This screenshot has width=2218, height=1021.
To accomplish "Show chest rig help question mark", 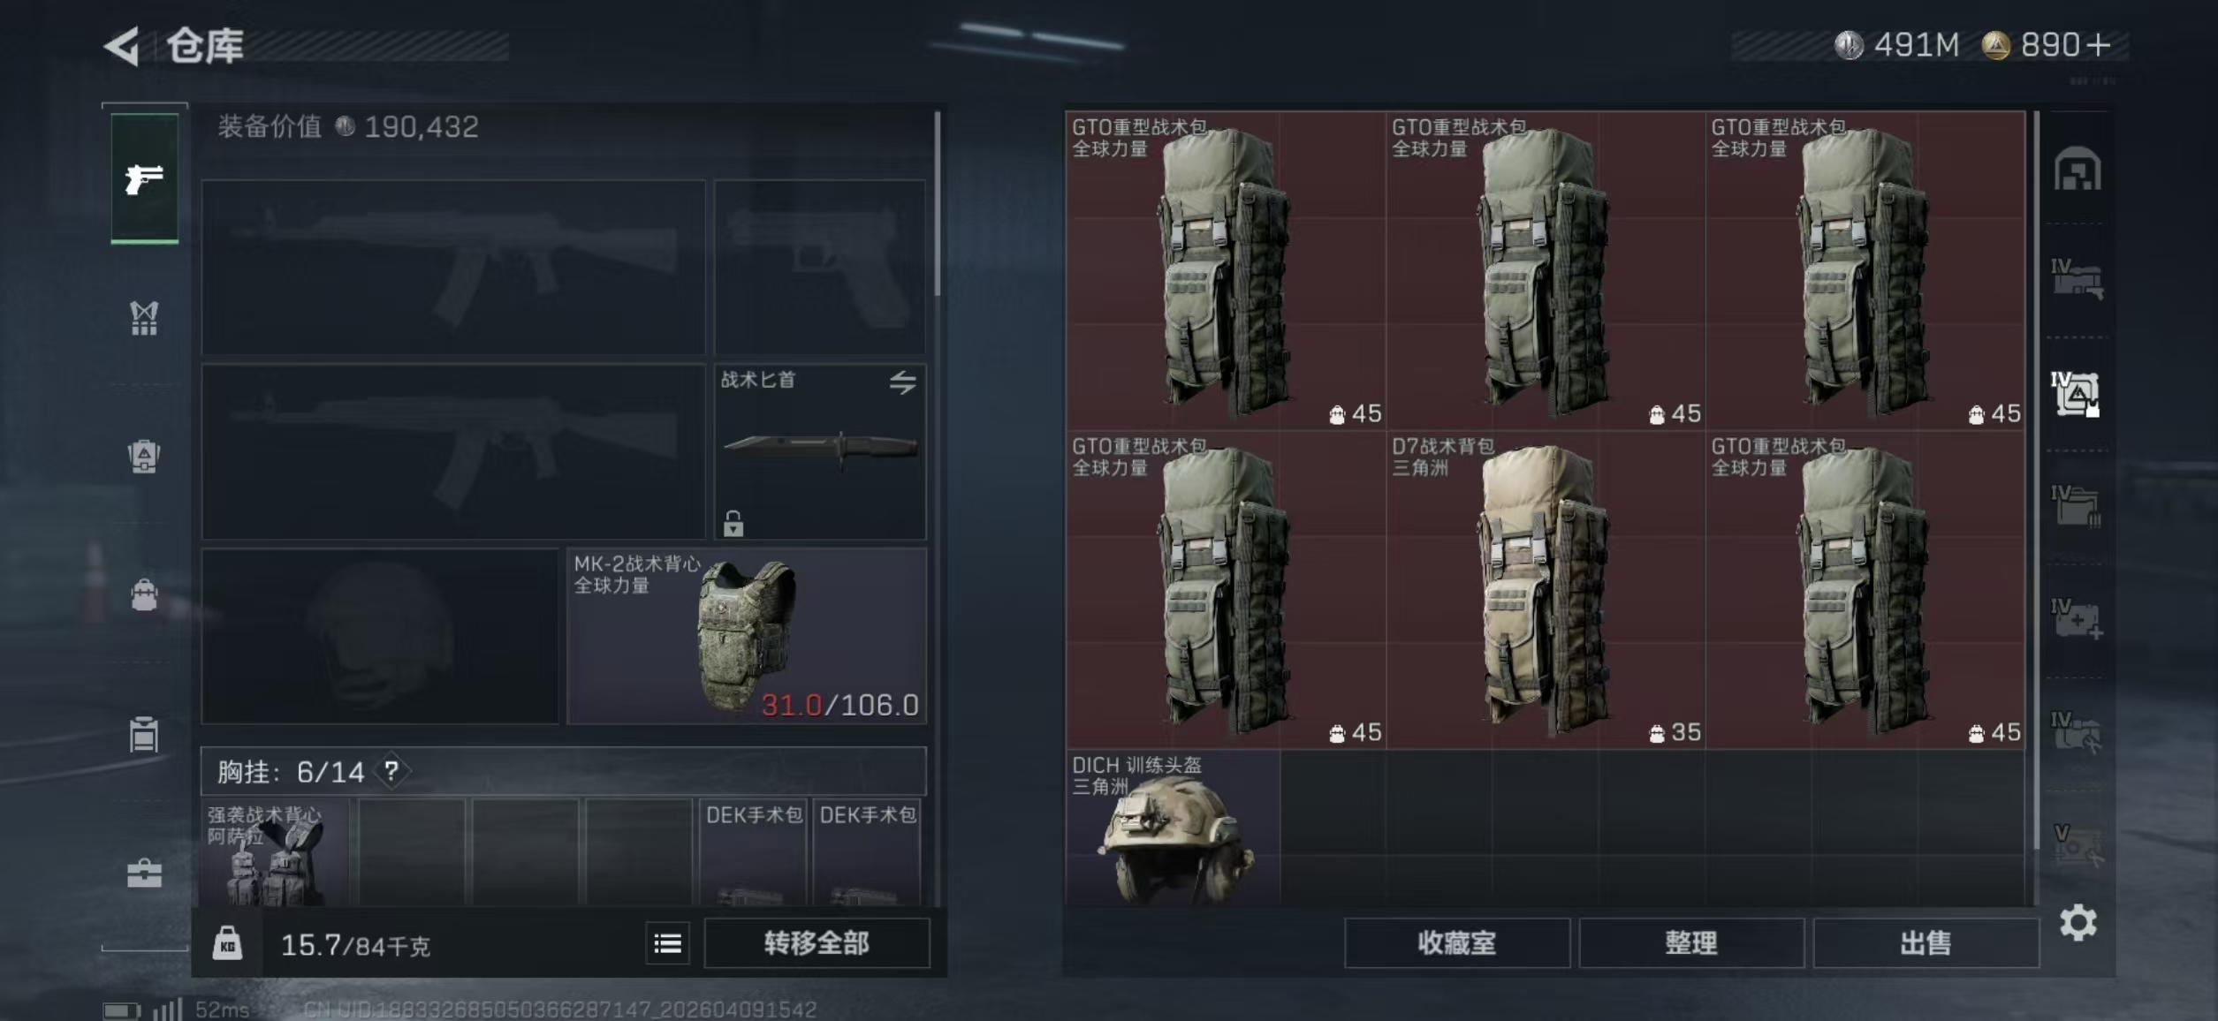I will [x=391, y=772].
